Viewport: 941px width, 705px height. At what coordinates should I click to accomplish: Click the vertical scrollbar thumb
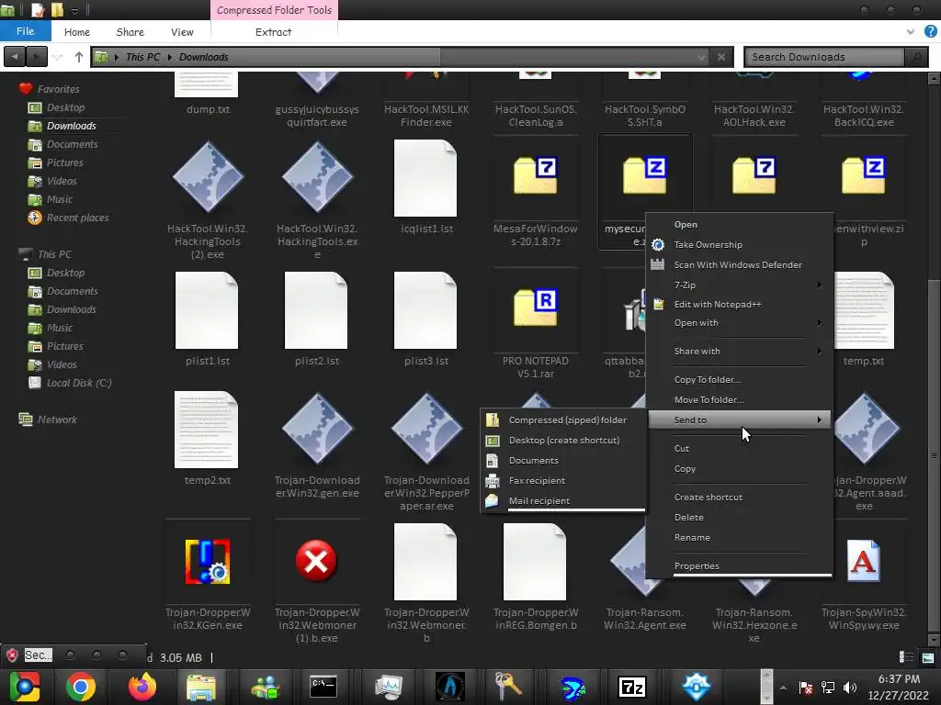tap(934, 455)
